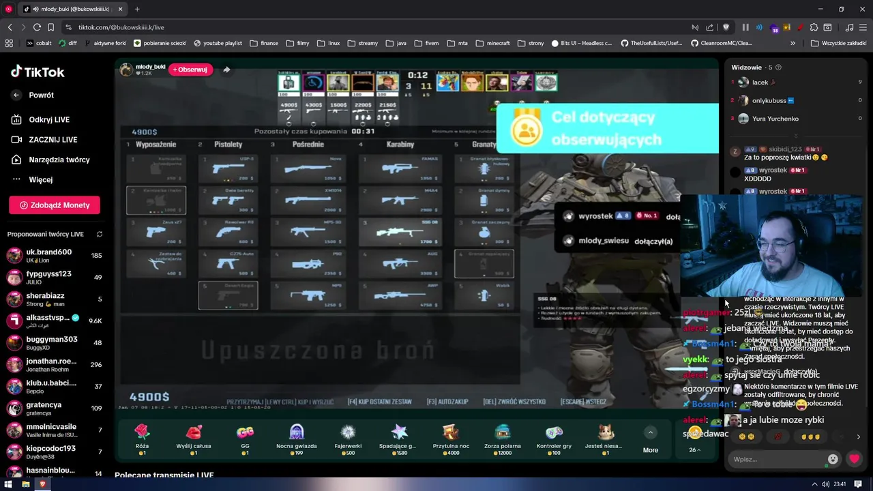This screenshot has width=873, height=491.
Task: Pause media with toolbar pause button
Action: coord(745,27)
